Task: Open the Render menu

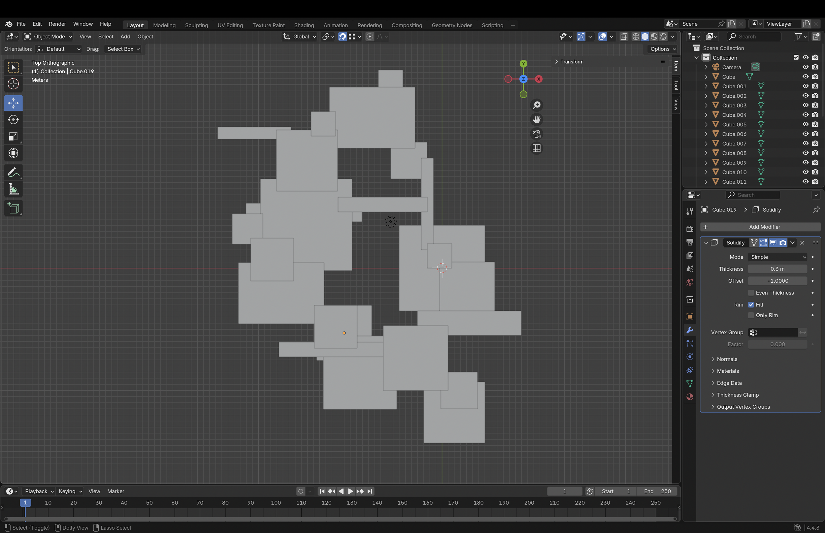Action: (x=57, y=24)
